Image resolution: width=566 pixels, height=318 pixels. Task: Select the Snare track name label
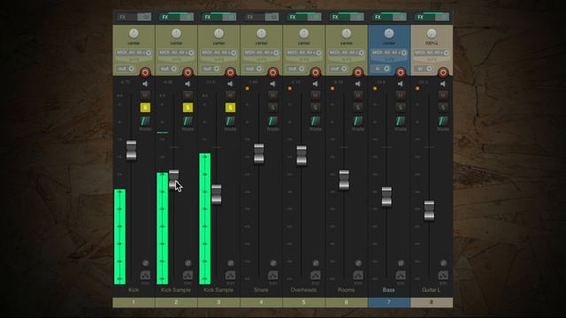pos(262,290)
